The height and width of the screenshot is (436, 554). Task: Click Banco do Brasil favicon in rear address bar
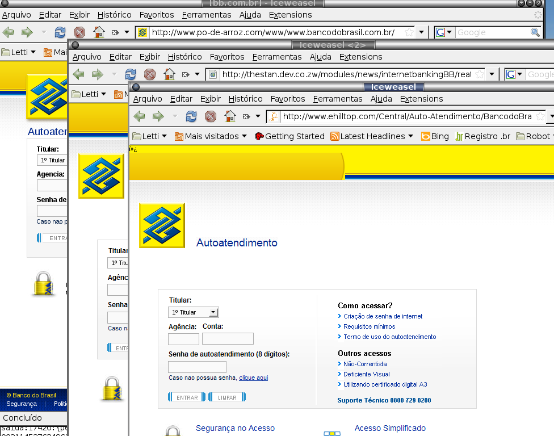(142, 32)
